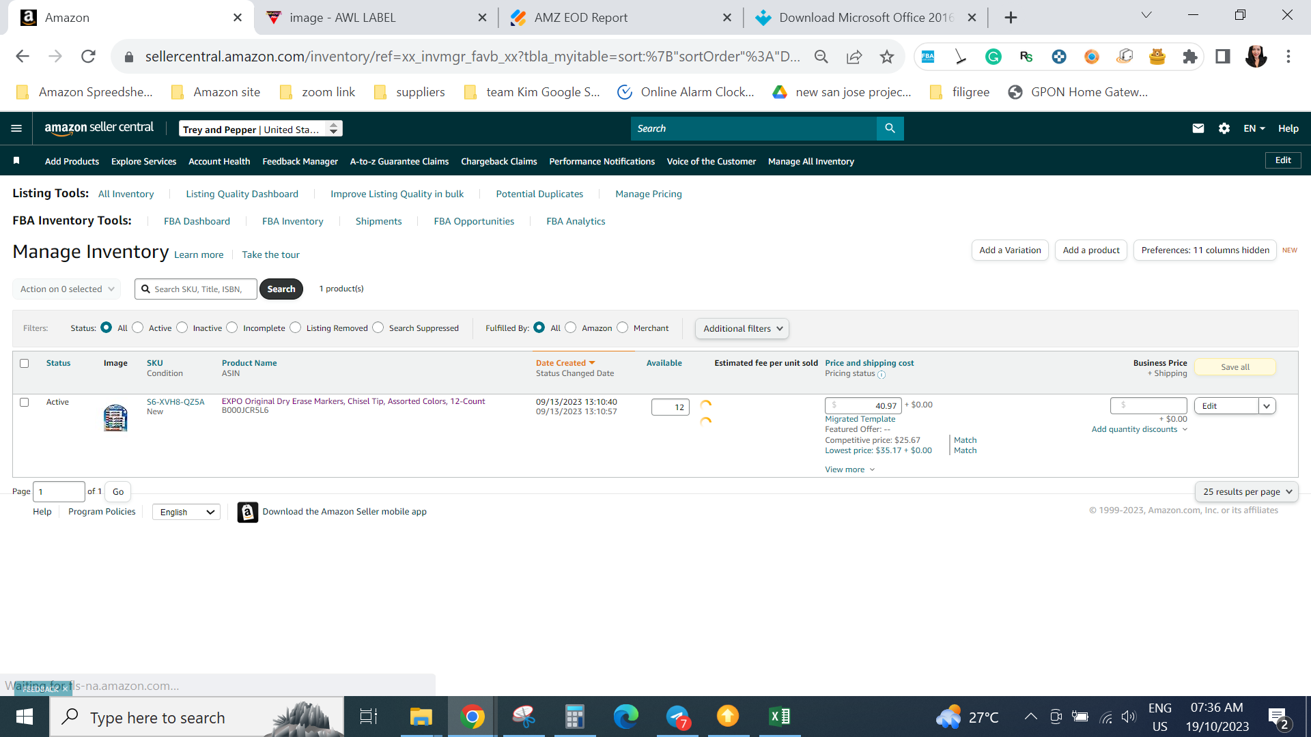Open the Chrome three-dot menu
This screenshot has width=1311, height=737.
1288,57
